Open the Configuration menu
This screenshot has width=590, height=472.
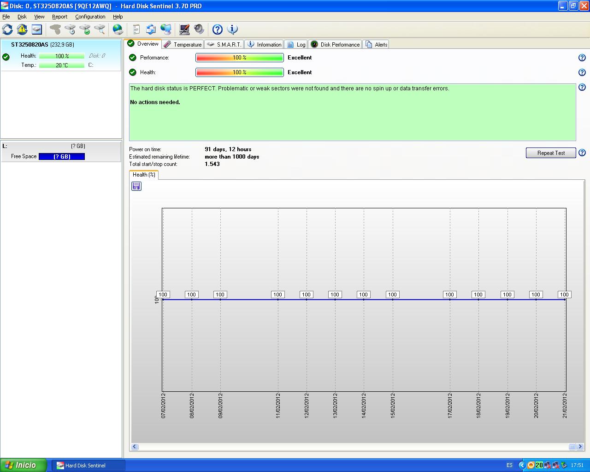[x=90, y=17]
